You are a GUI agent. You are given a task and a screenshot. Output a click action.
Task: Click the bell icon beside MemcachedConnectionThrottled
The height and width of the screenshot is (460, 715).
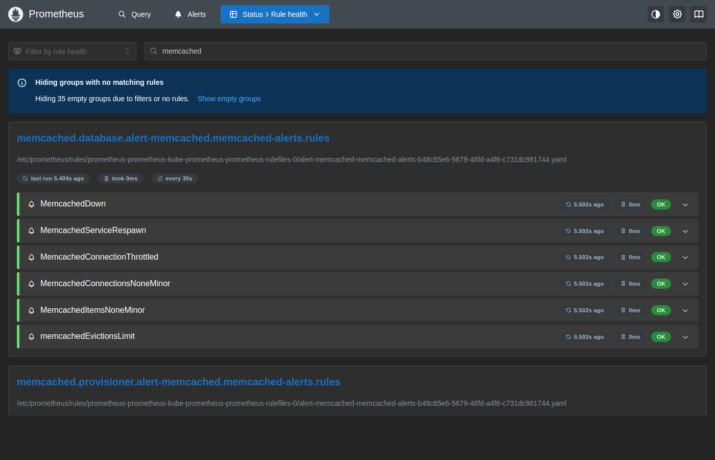click(31, 257)
